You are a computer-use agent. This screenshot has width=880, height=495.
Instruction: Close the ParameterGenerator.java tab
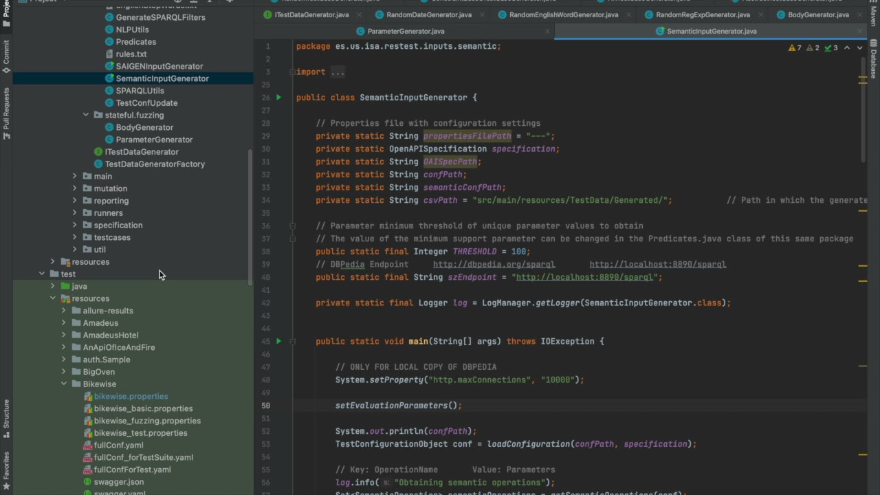coord(547,31)
